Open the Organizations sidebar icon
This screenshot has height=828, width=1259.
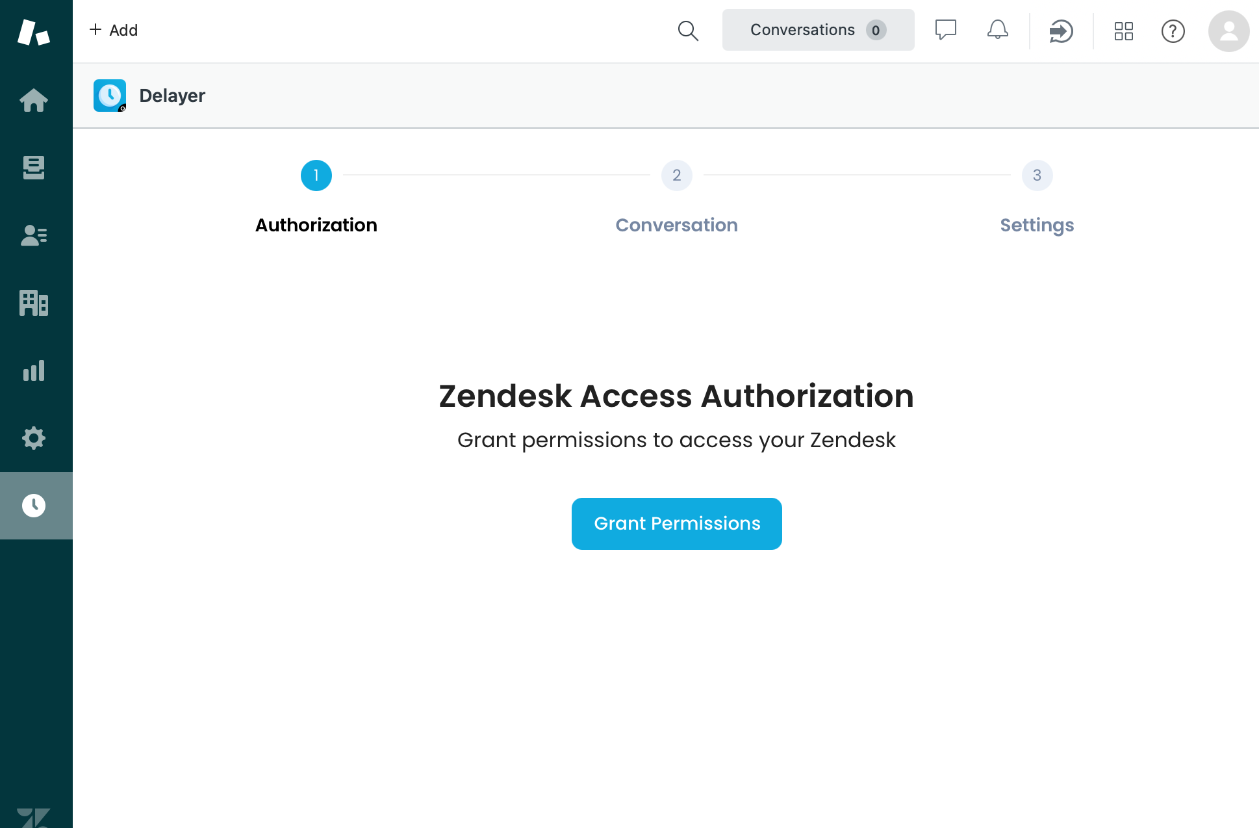(x=34, y=303)
